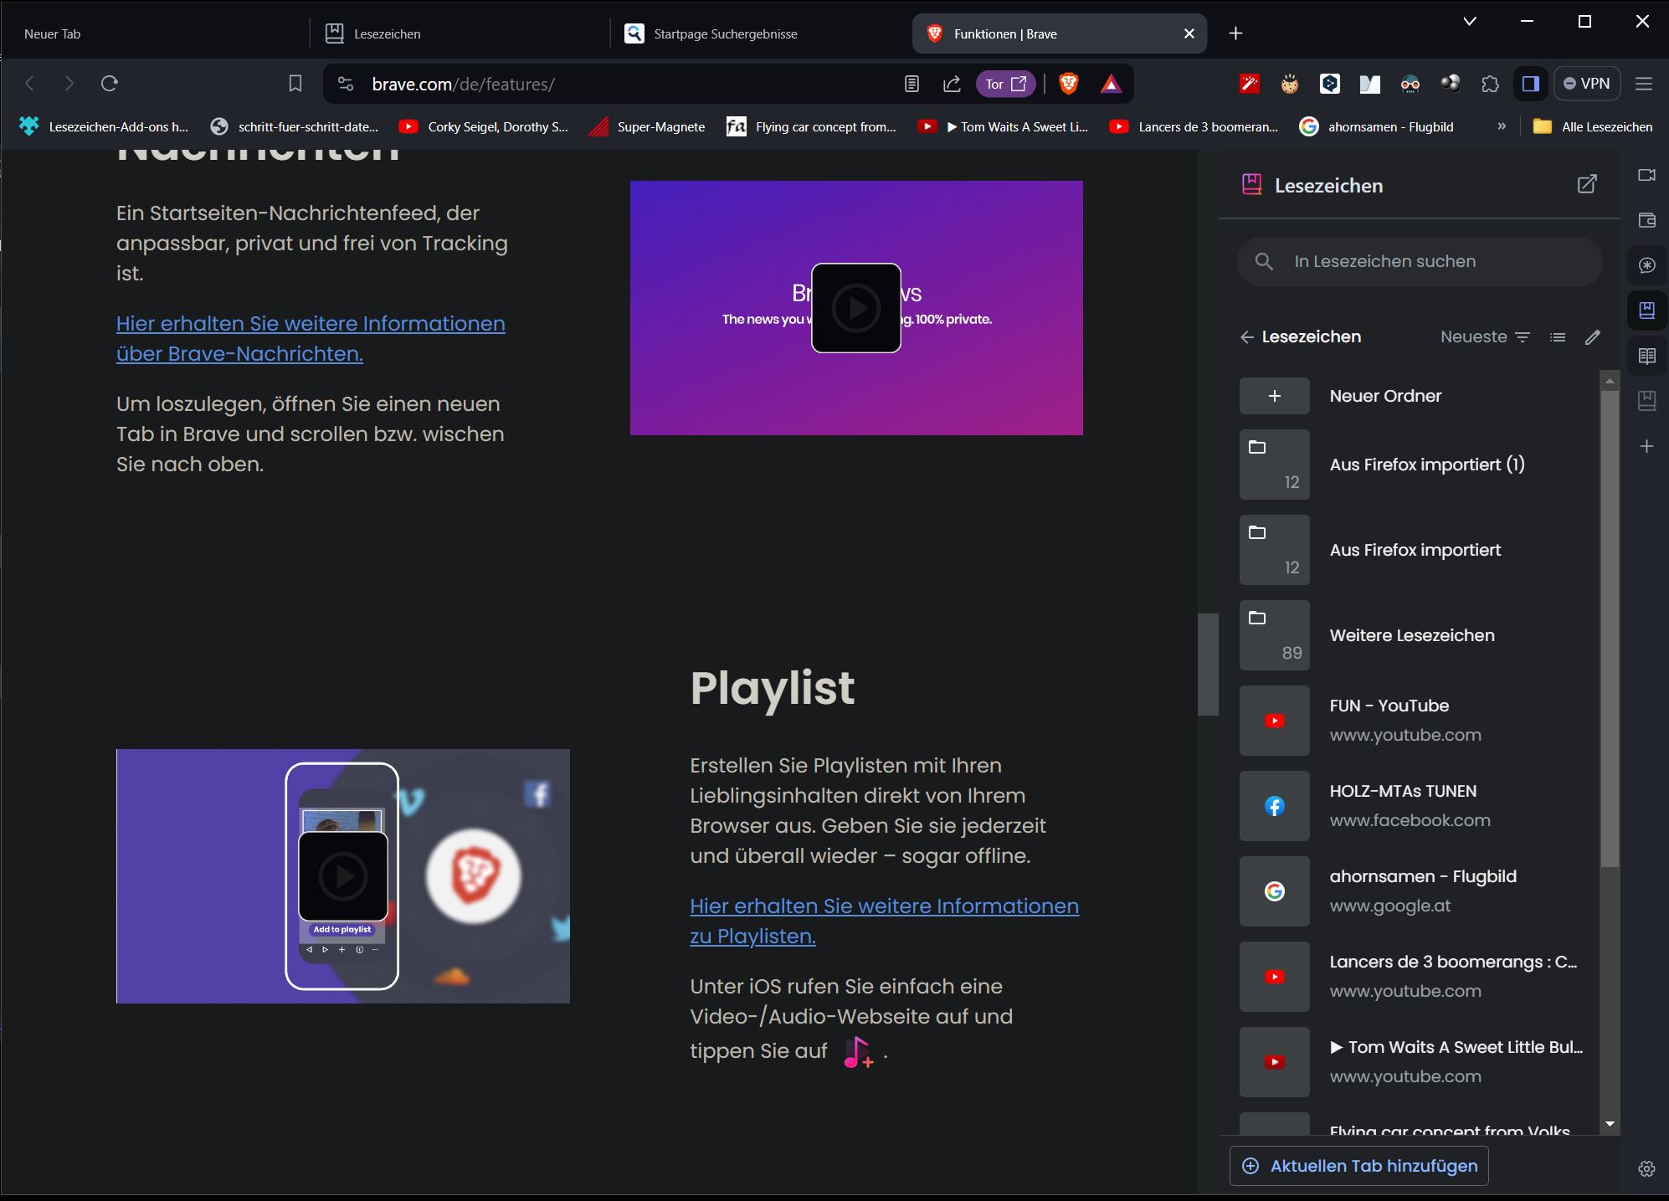The height and width of the screenshot is (1201, 1669).
Task: Click the Brave Shields lion icon
Action: (1068, 84)
